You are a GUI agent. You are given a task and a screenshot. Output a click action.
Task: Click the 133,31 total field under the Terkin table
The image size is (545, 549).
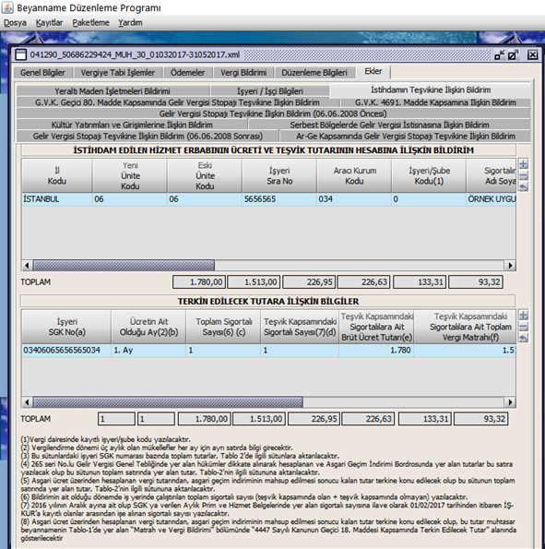[425, 419]
